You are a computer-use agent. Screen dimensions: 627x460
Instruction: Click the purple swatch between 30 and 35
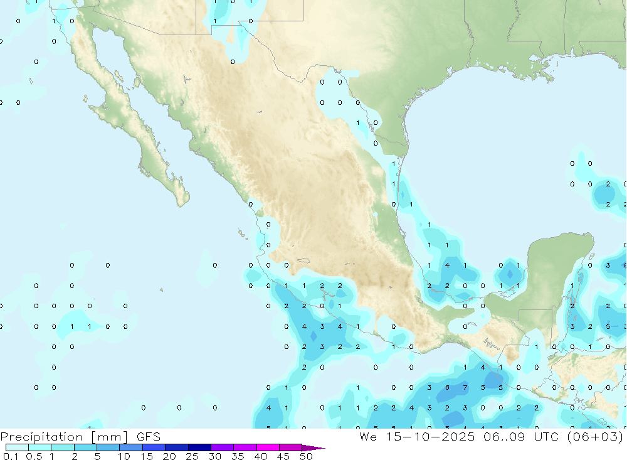pos(223,447)
